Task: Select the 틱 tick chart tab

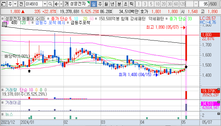Action: point(131,4)
